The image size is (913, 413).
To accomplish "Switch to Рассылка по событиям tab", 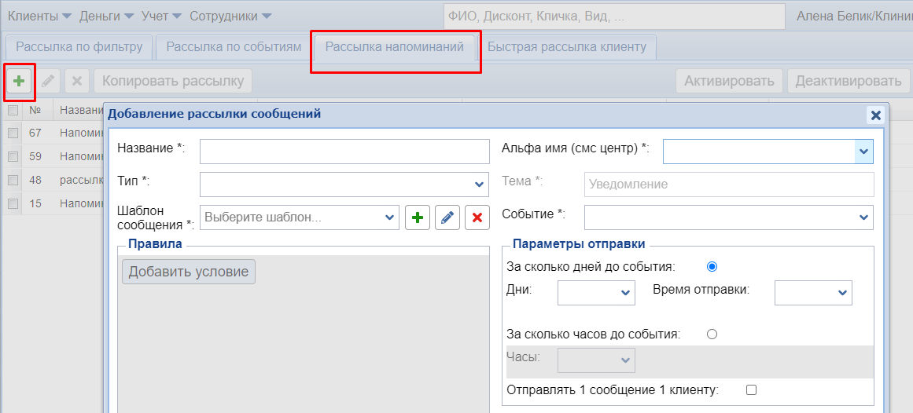I will [x=234, y=47].
